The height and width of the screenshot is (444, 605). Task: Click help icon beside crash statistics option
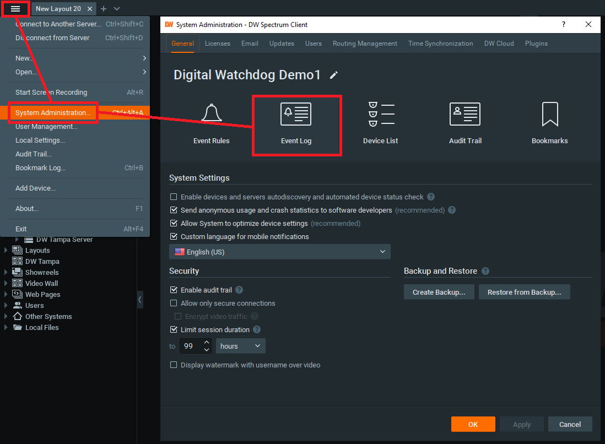[452, 210]
